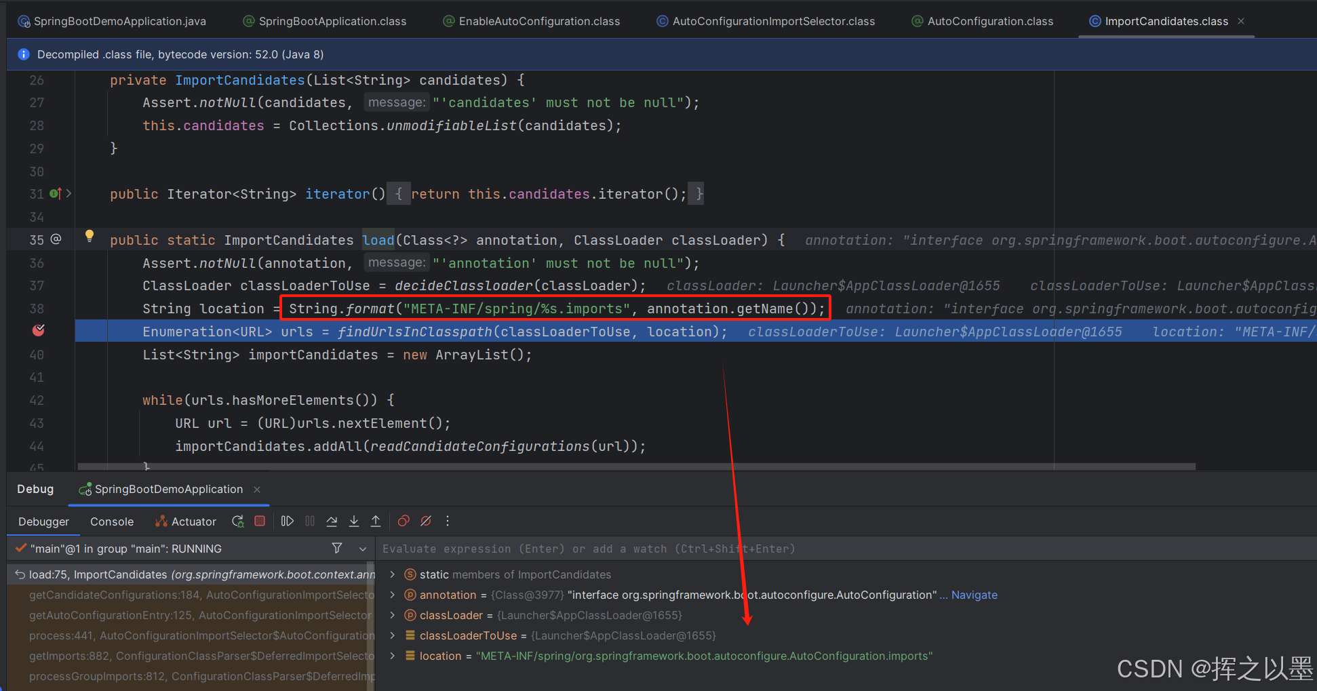Image resolution: width=1317 pixels, height=691 pixels.
Task: Close SpringBootDemoApplication debug tab
Action: tap(257, 490)
